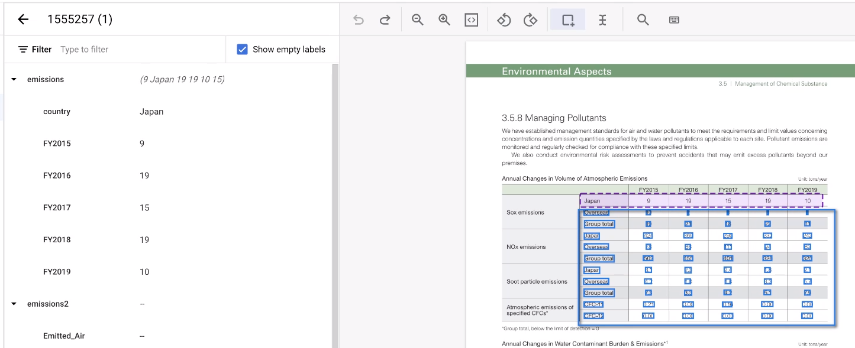Screen dimensions: 855x348
Task: Click the purple Japan row highlight in table
Action: pyautogui.click(x=701, y=201)
